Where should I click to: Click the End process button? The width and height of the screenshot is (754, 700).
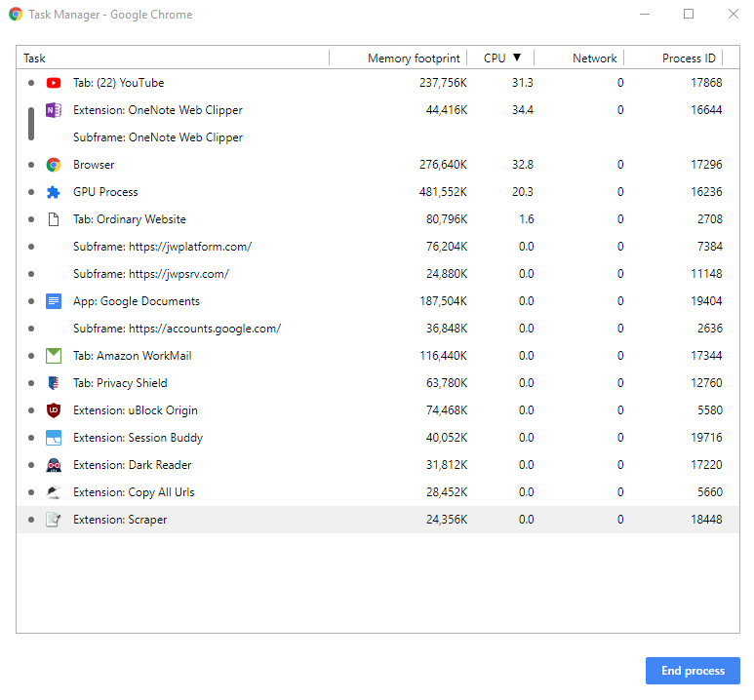[693, 671]
